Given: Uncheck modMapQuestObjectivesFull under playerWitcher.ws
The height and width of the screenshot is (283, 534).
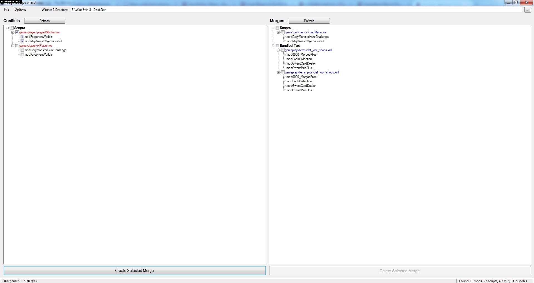Looking at the screenshot, I should (x=22, y=41).
